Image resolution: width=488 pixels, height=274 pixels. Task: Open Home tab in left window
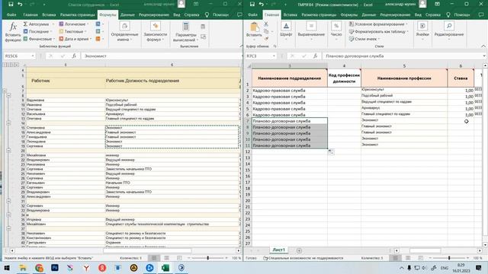click(30, 14)
